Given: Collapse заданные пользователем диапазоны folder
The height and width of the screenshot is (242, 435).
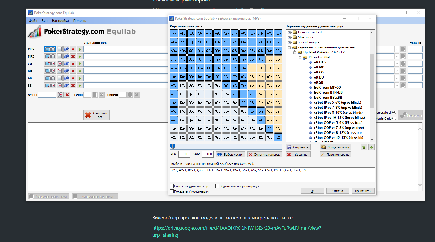Looking at the screenshot, I should coord(289,47).
